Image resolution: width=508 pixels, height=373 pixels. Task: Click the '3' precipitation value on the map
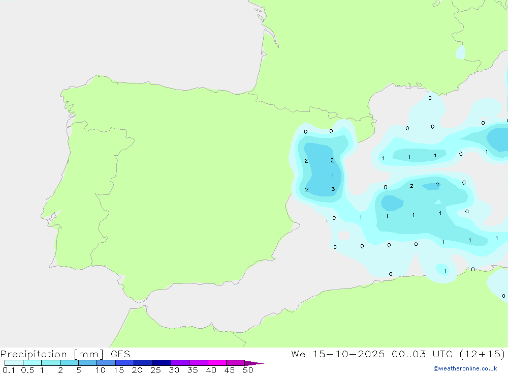[333, 189]
